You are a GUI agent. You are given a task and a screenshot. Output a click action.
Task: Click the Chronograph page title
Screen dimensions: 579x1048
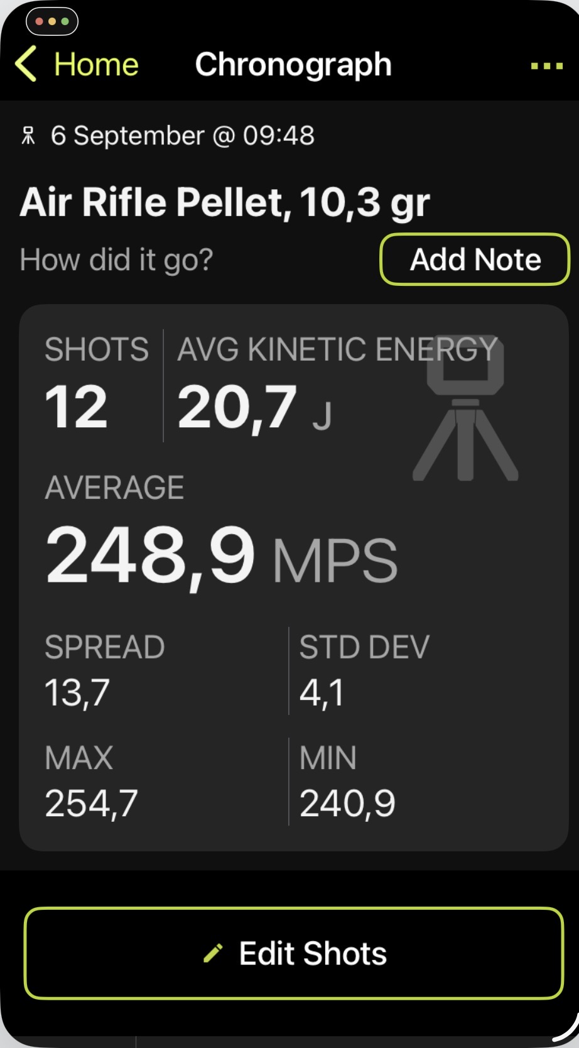[293, 65]
